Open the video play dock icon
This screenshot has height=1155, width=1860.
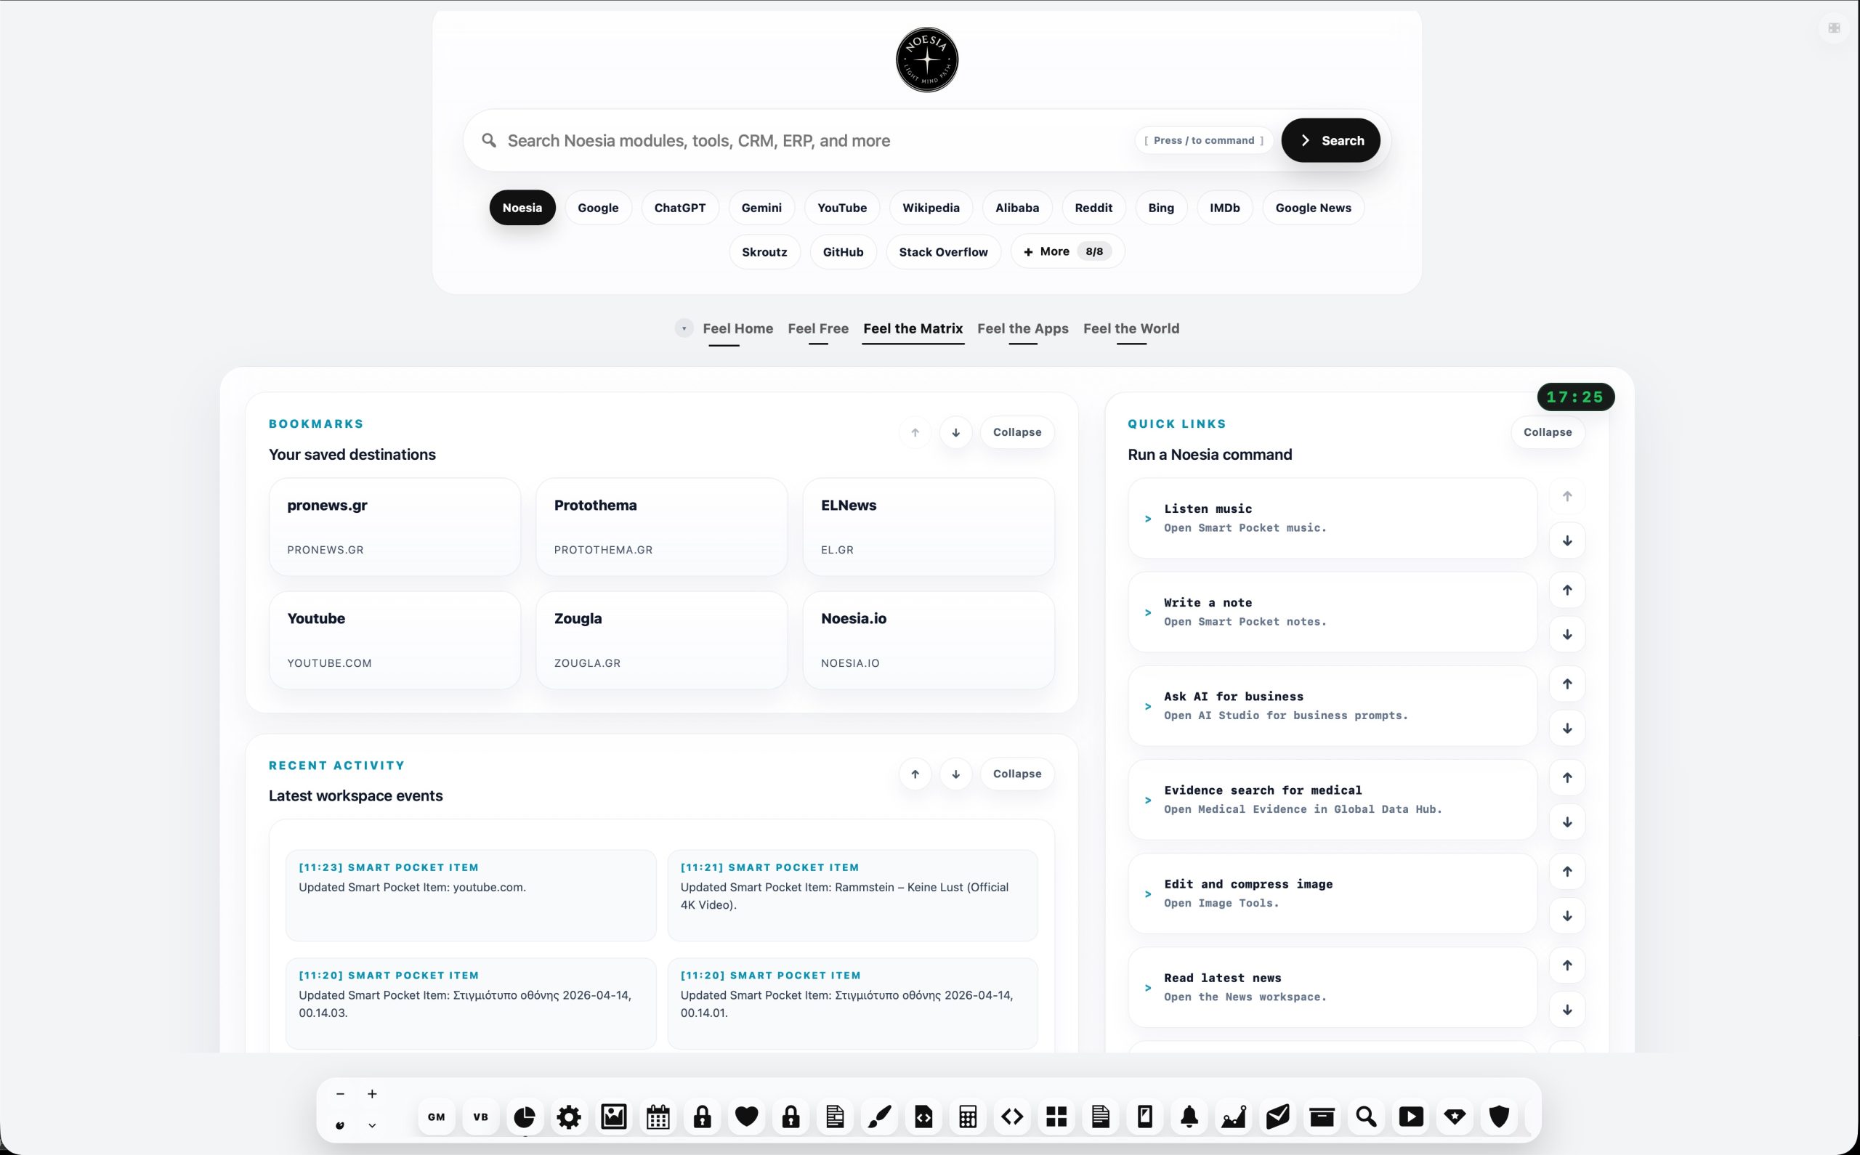click(1411, 1116)
